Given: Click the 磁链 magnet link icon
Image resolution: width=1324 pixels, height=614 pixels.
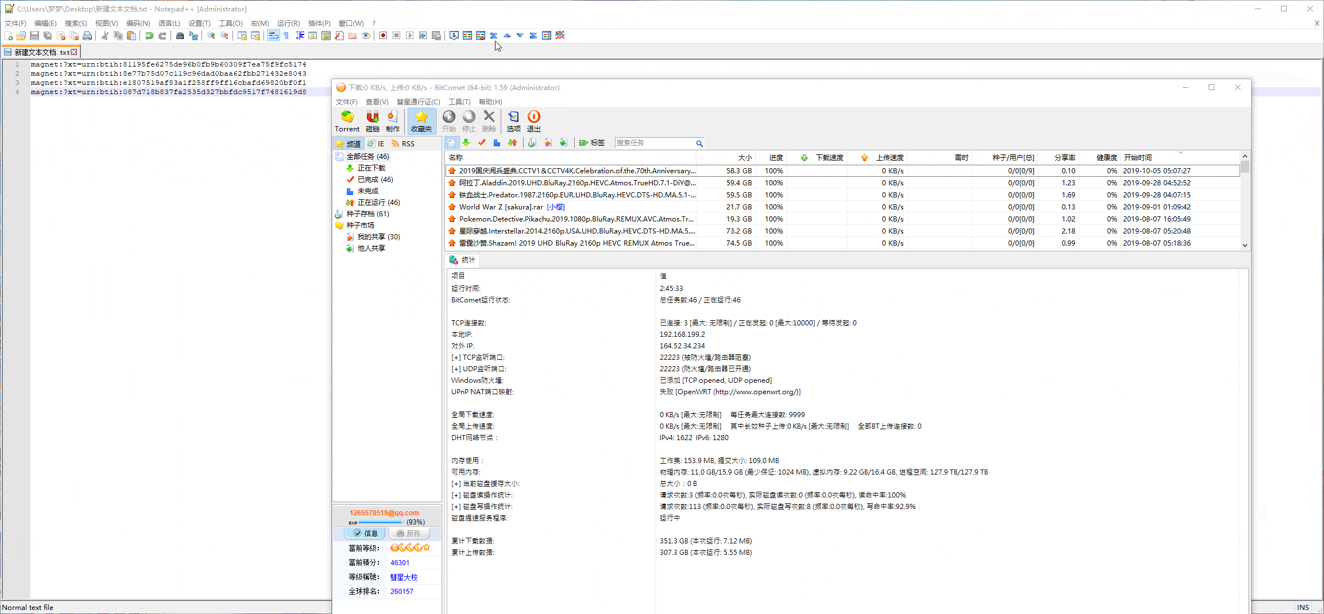Looking at the screenshot, I should [x=373, y=121].
